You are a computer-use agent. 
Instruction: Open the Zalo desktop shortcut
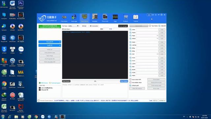coord(21,50)
